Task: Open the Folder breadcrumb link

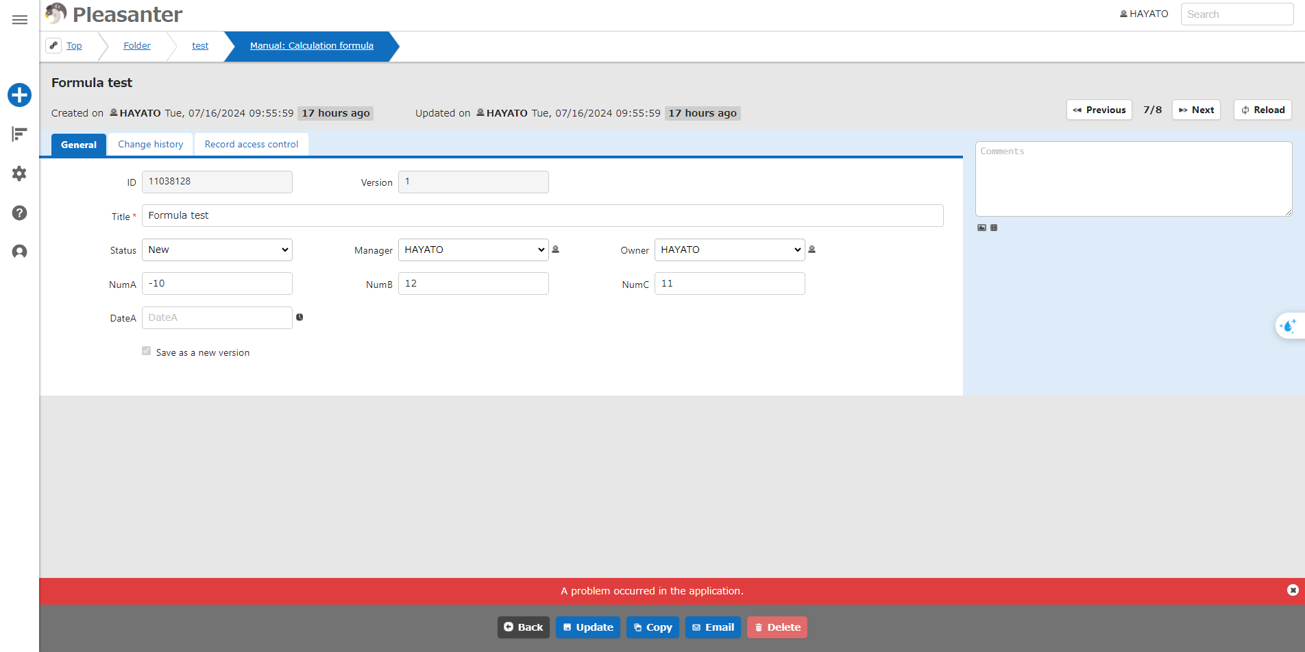Action: click(x=137, y=45)
